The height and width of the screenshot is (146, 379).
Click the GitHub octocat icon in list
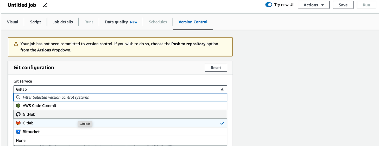18,114
